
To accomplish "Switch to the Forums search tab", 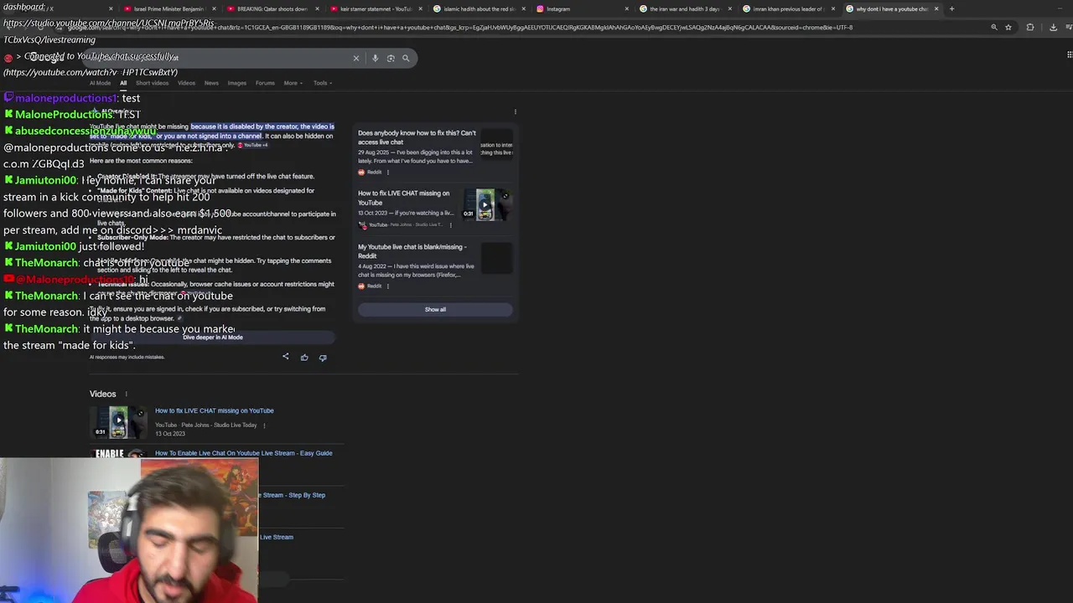I will coord(265,83).
